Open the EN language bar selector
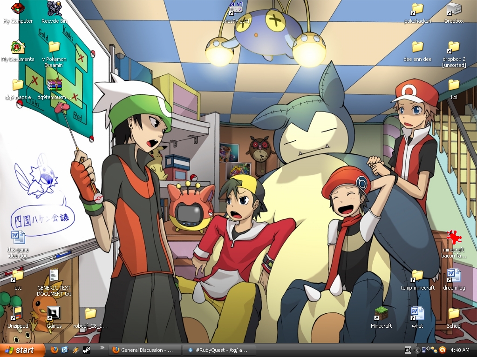The height and width of the screenshot is (357, 477). click(x=408, y=350)
